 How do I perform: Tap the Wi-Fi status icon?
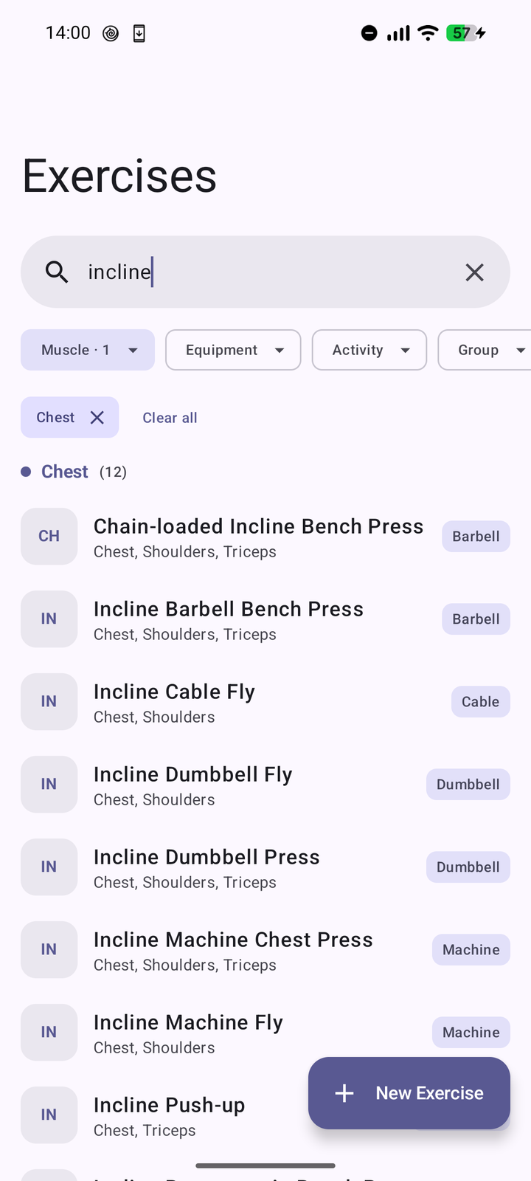[428, 33]
